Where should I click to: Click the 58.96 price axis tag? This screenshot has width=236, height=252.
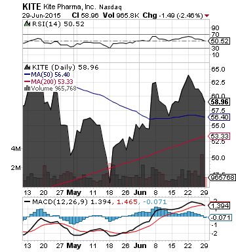pyautogui.click(x=219, y=102)
